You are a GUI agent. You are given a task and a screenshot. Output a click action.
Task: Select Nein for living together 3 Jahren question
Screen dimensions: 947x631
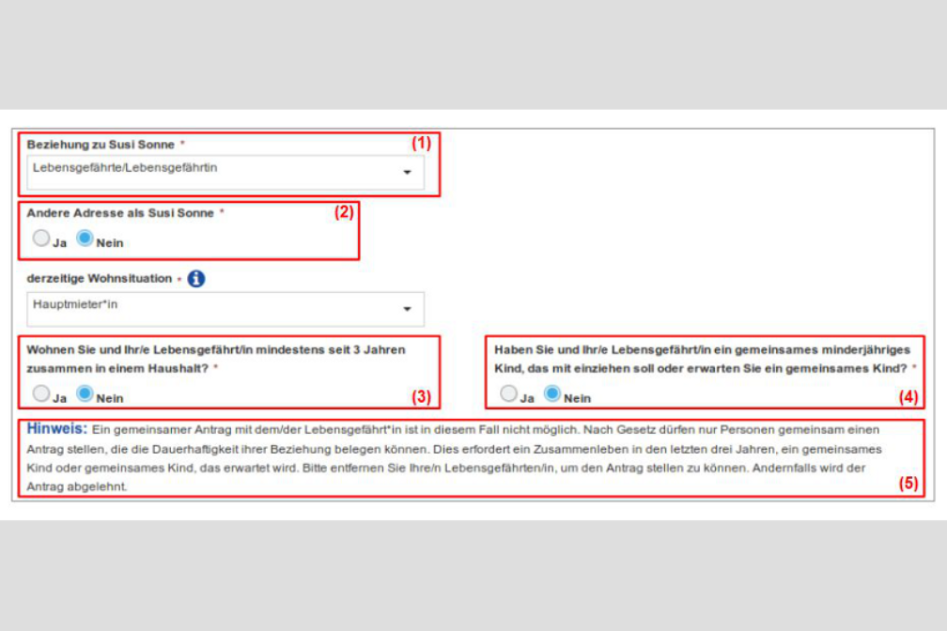(85, 393)
